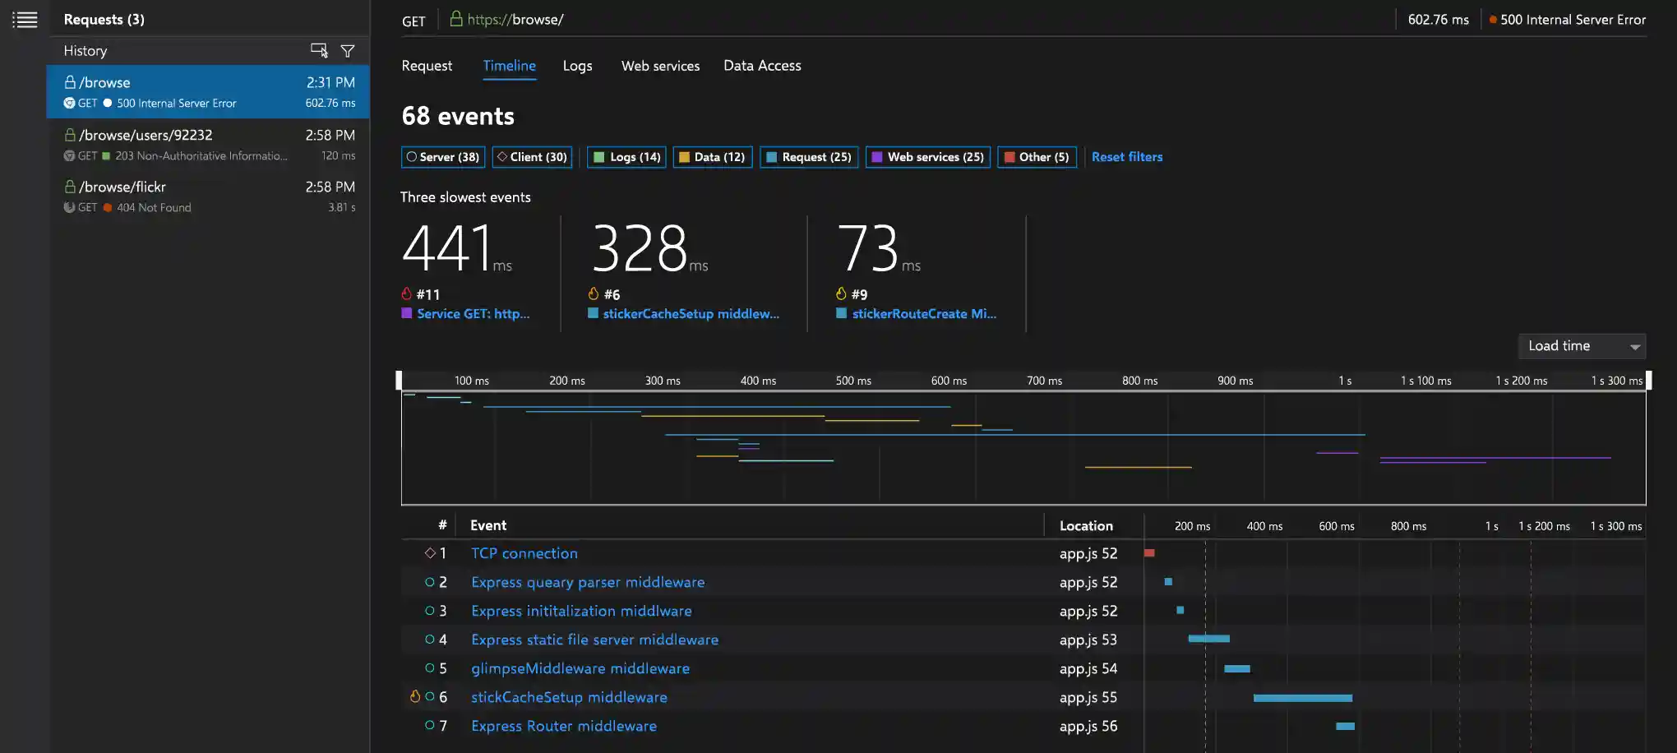This screenshot has height=753, width=1677.
Task: Click the globe icon on the /browse/flickr request
Action: 69,207
